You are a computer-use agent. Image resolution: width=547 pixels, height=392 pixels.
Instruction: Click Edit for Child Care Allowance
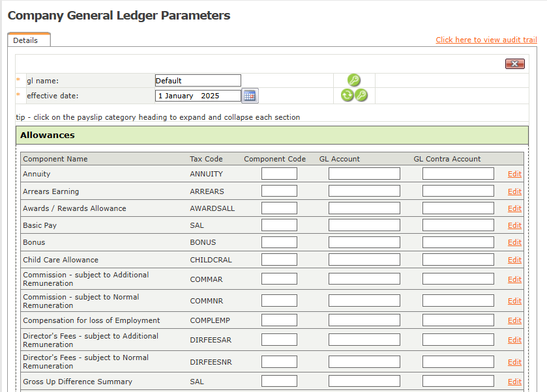click(514, 260)
